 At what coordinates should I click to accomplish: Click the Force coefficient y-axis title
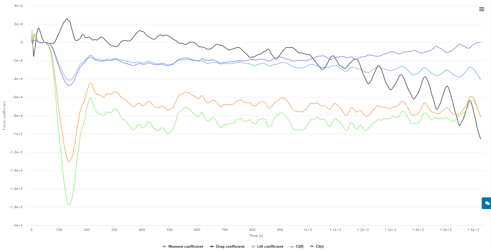click(4, 115)
